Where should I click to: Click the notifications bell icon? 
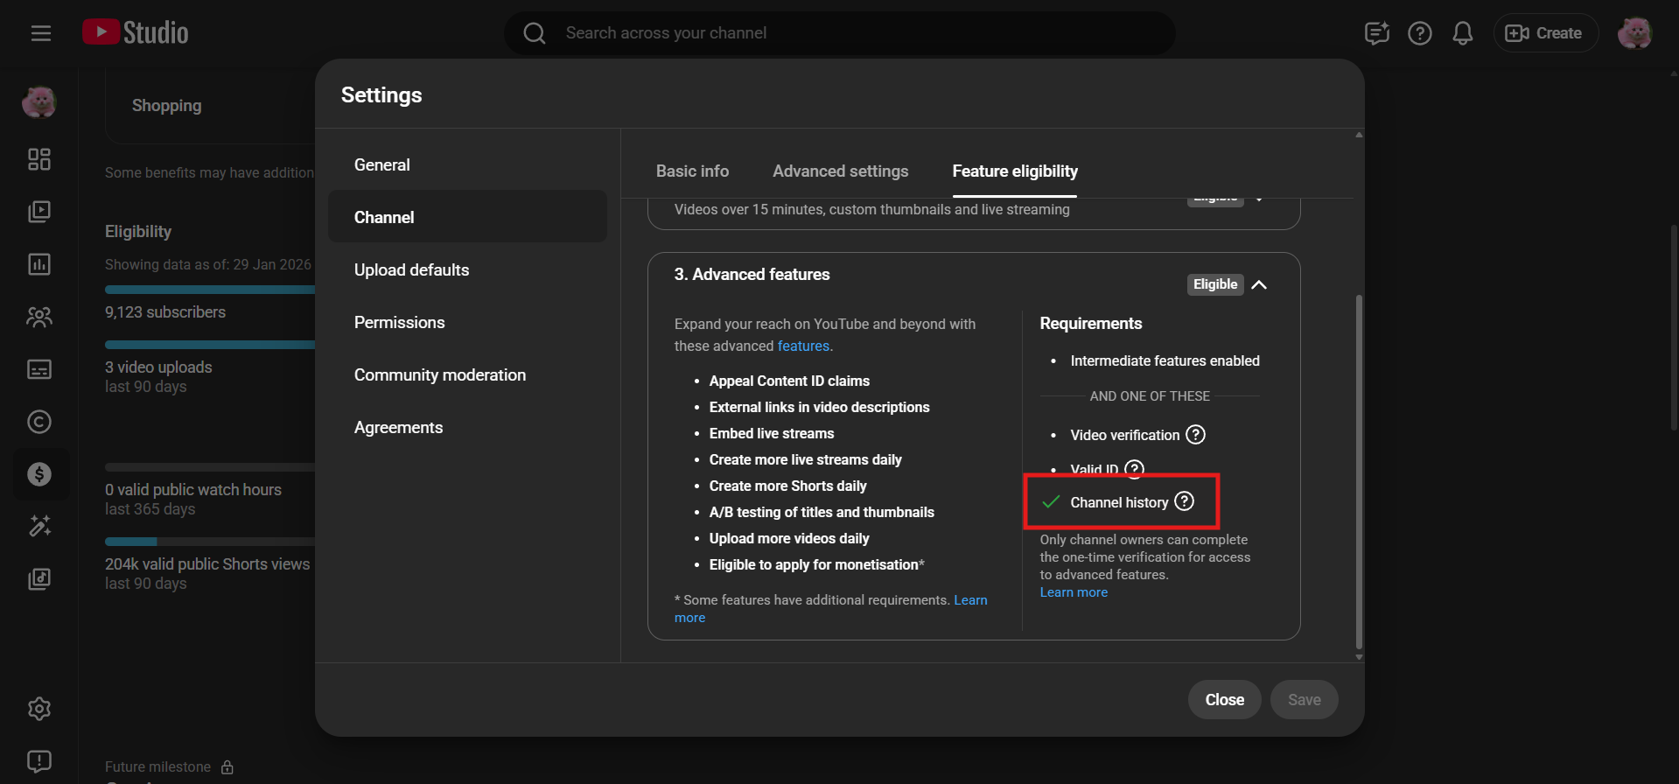1462,33
